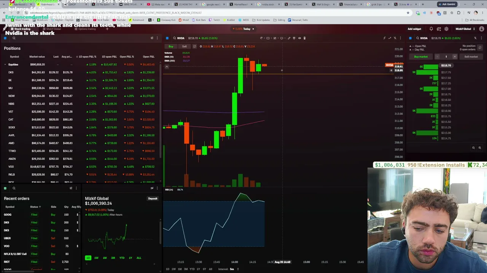Open the order book widget three-dot menu
Viewport: 487px width, 273px height.
tap(481, 38)
